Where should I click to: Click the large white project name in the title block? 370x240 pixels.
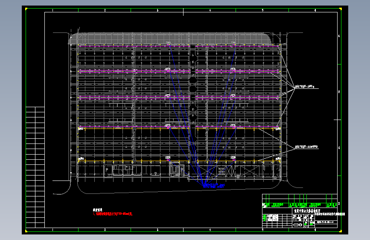point(306,211)
